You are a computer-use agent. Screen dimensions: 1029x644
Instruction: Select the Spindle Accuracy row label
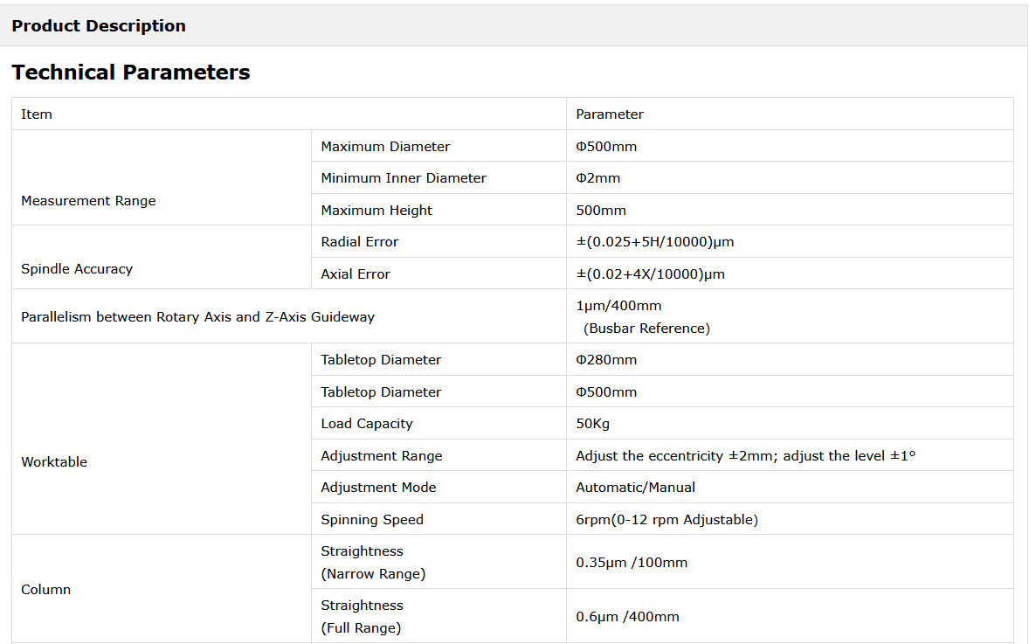point(77,269)
